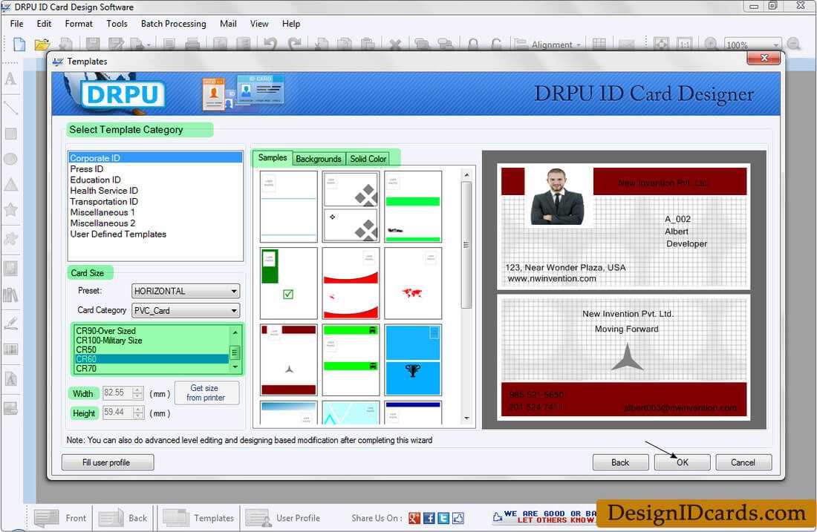Open the Help menu
Viewport: 817px width, 532px height.
coord(290,24)
